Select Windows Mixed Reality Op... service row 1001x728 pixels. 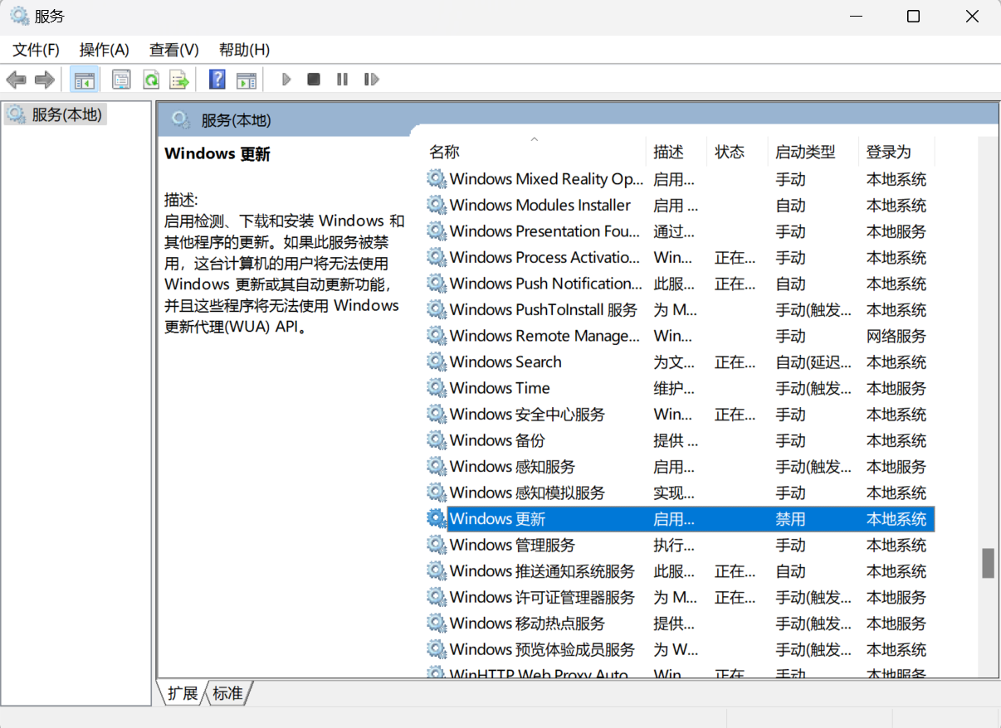680,179
